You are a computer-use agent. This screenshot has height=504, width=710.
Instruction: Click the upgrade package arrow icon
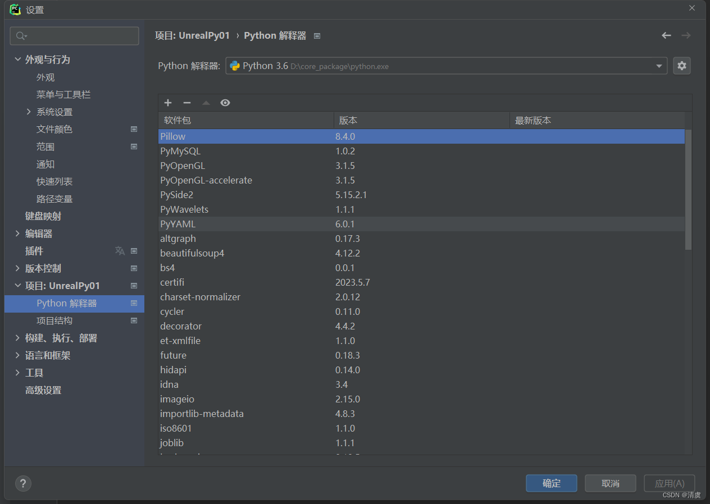point(206,103)
